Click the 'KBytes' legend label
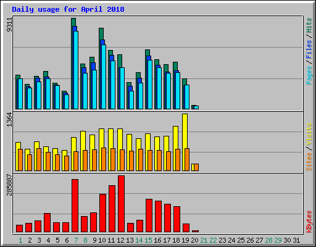316x247 pixels. (309, 222)
